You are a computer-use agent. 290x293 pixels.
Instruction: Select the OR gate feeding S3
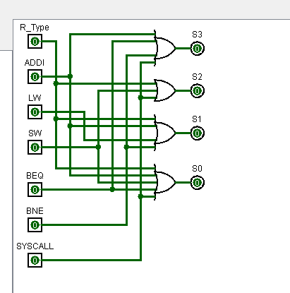click(164, 48)
